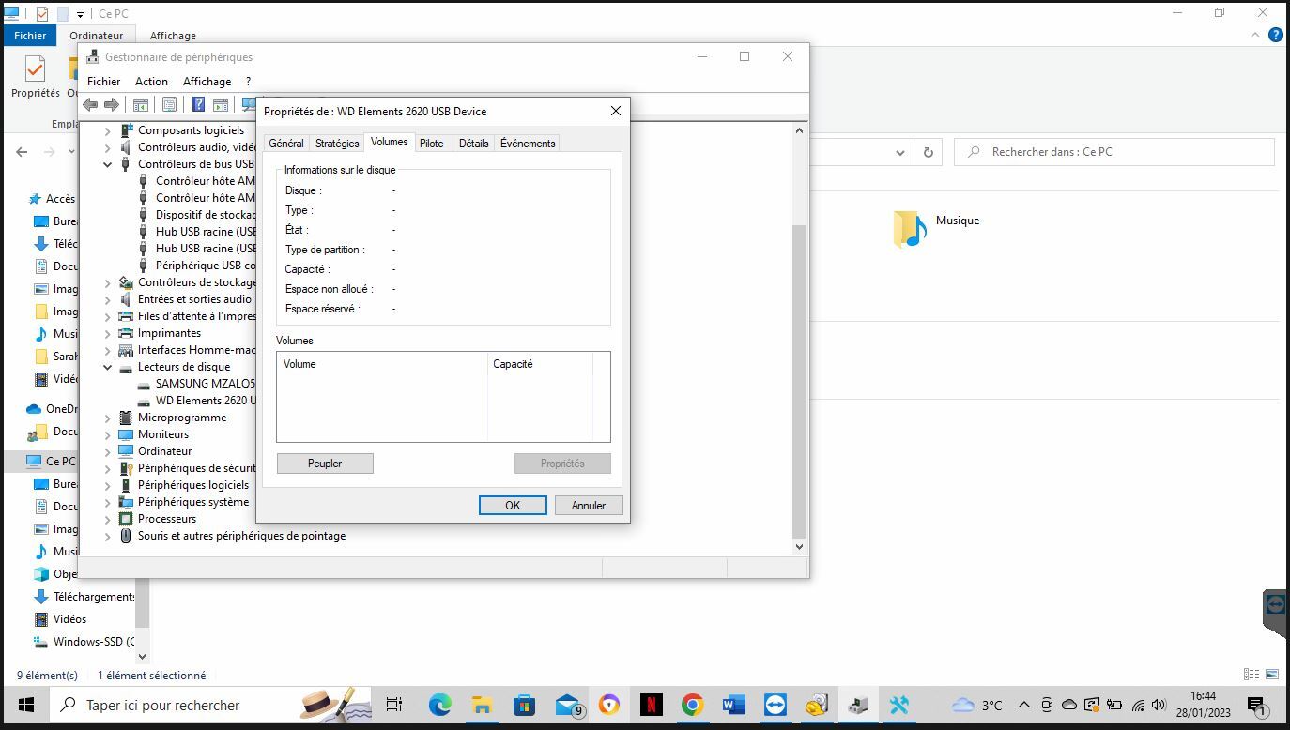Open Microsoft Store from the taskbar
The height and width of the screenshot is (730, 1290).
coord(524,705)
